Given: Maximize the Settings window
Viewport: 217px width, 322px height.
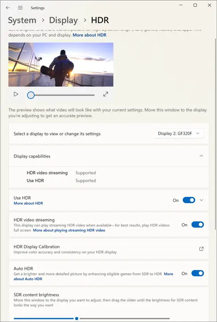Looking at the screenshot, I should tap(195, 5).
